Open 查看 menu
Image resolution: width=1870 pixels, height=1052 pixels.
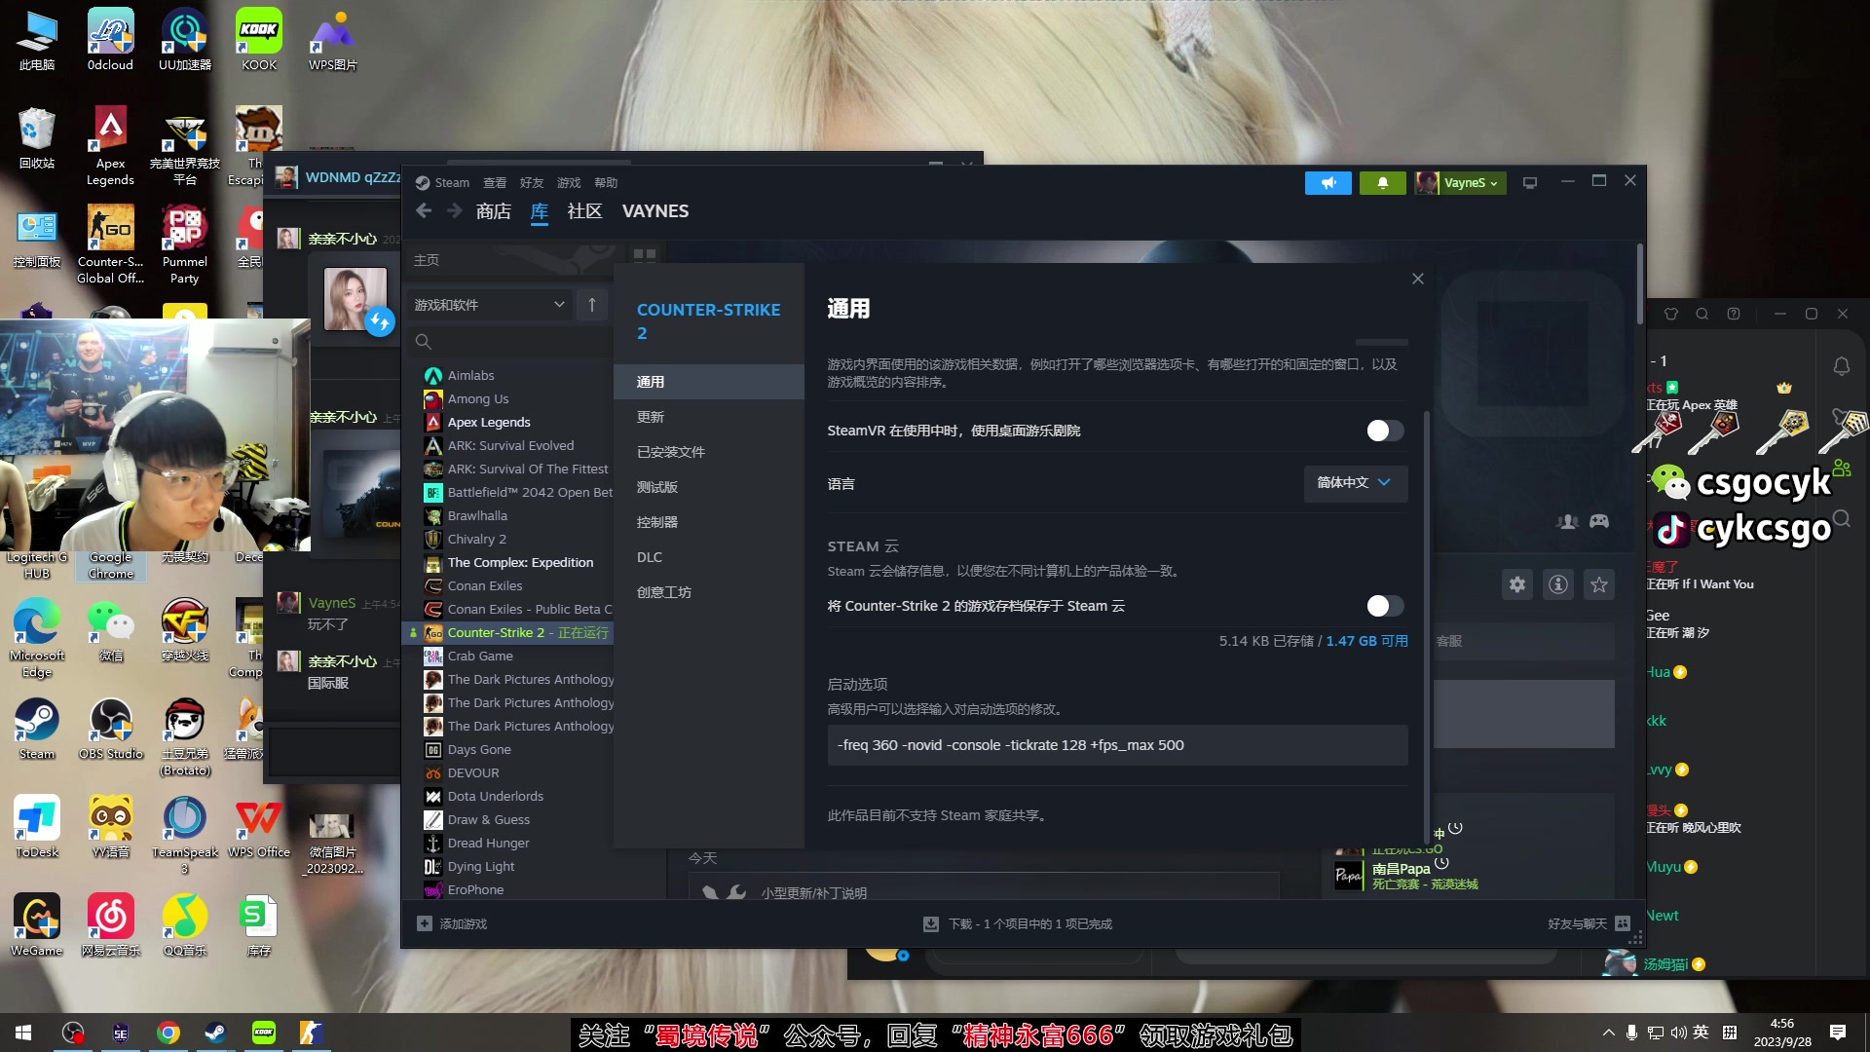point(495,183)
